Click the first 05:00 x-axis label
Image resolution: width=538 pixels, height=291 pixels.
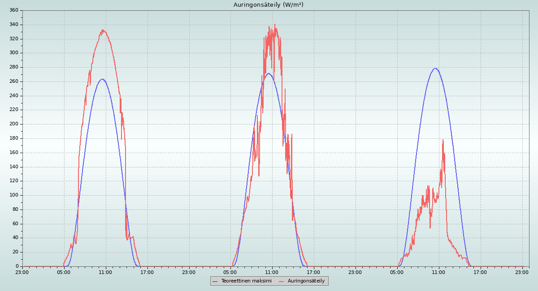point(64,272)
